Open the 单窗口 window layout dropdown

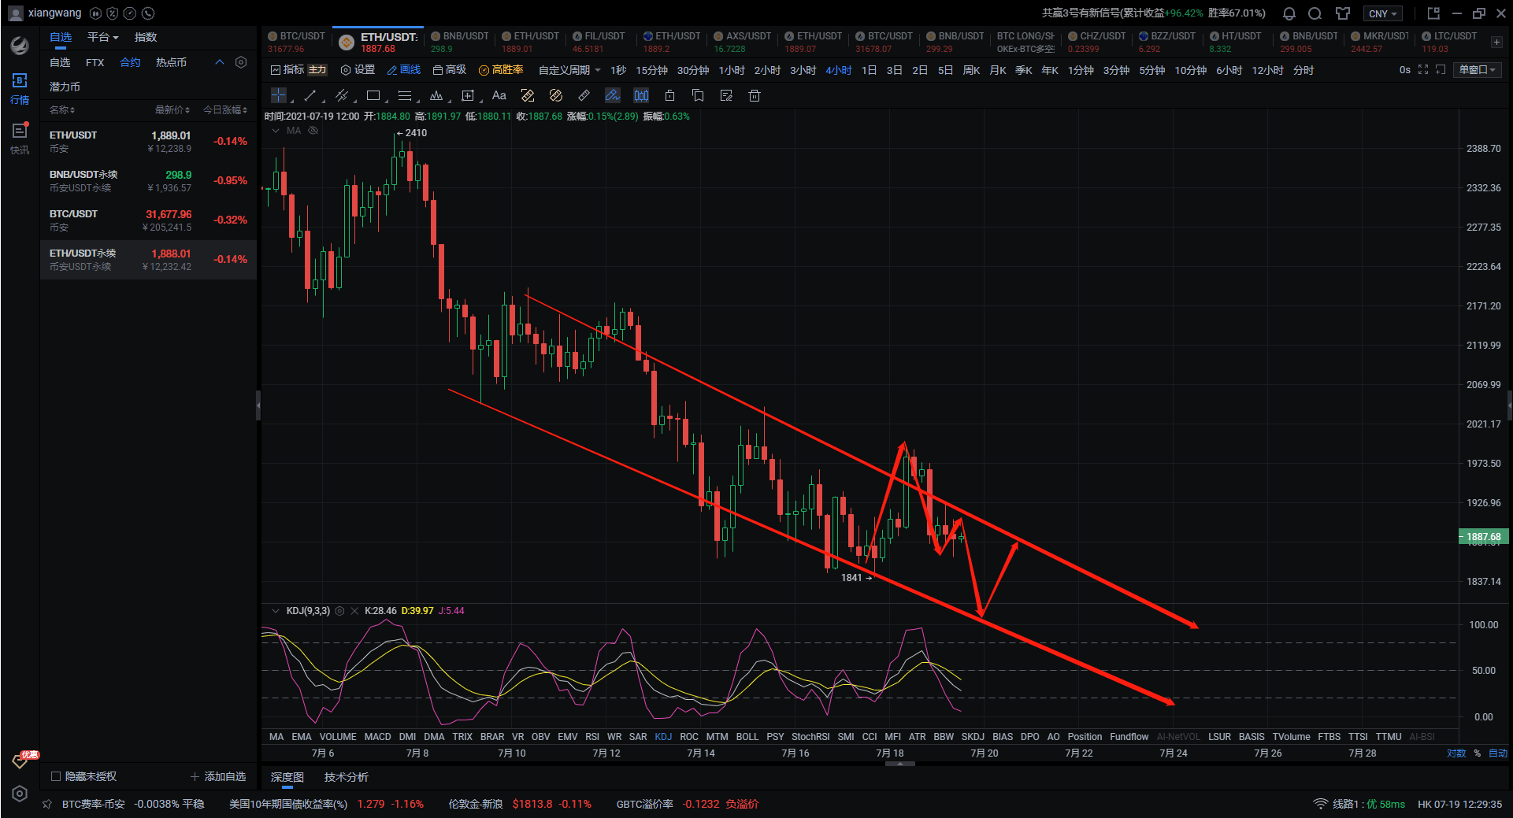(1478, 70)
